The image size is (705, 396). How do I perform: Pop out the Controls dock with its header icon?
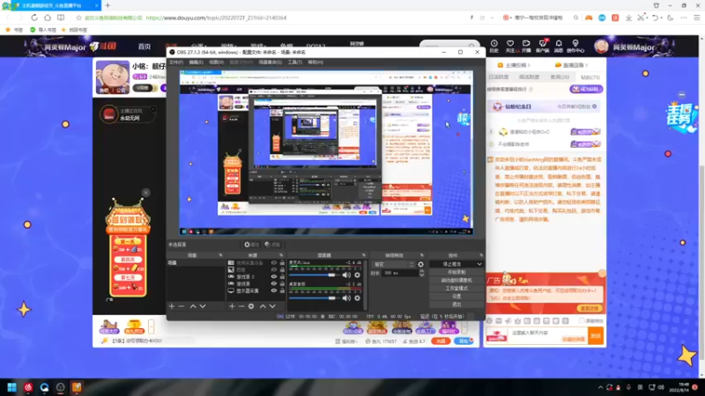(480, 255)
